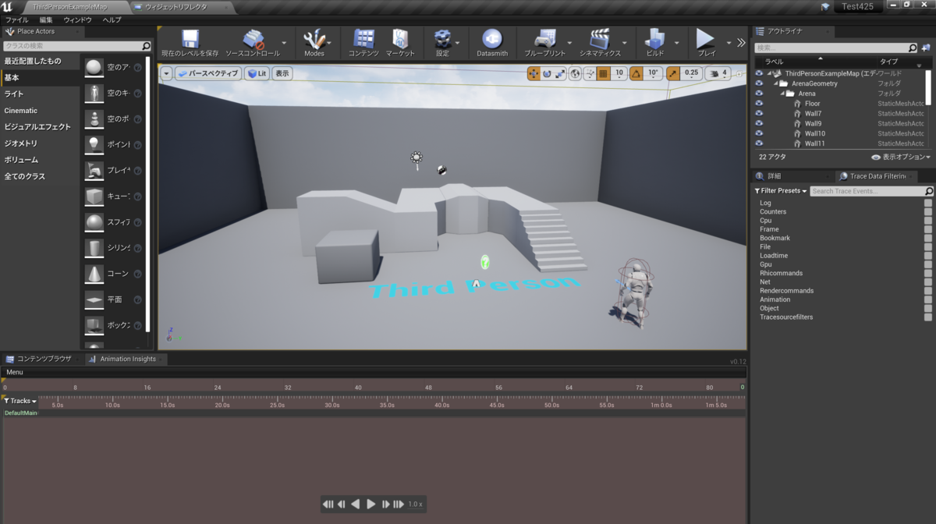Expand the toolbar overflow chevron
Image resolution: width=936 pixels, height=524 pixels.
[x=741, y=43]
